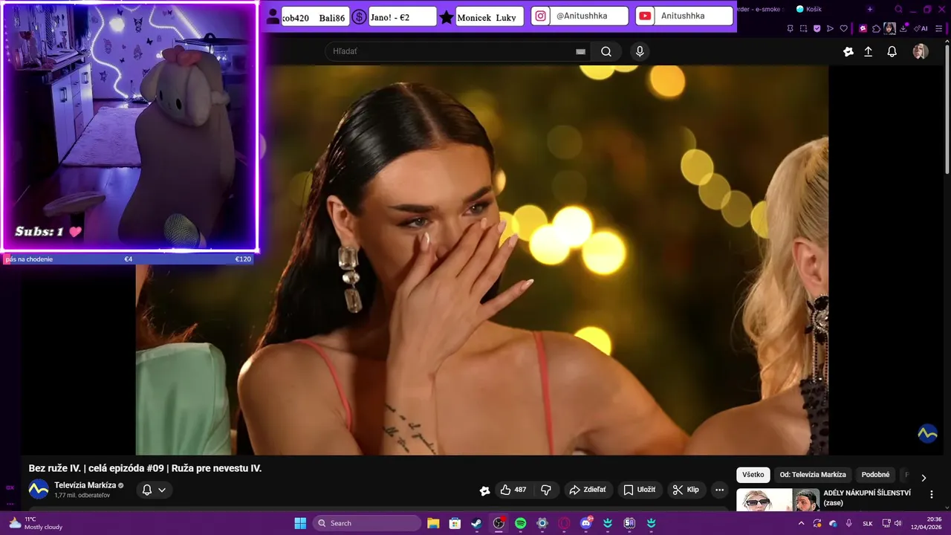Select the Všetko filter chip
951x535 pixels.
click(753, 475)
